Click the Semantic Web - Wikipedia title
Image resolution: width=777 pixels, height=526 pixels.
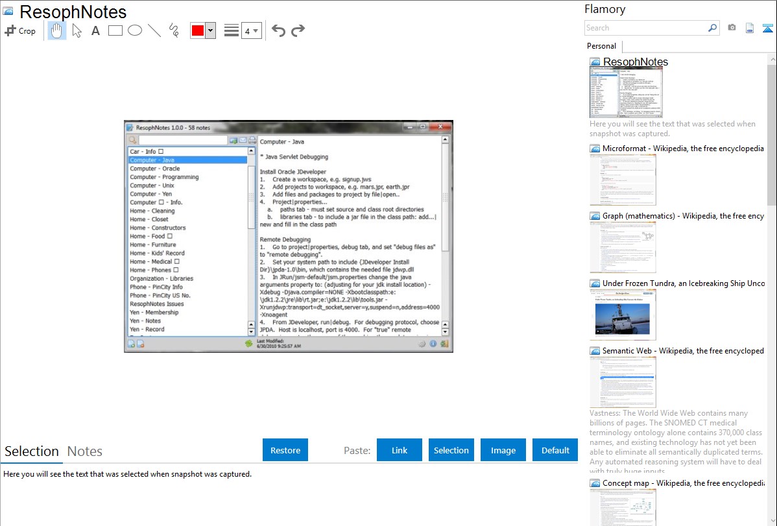tap(683, 350)
